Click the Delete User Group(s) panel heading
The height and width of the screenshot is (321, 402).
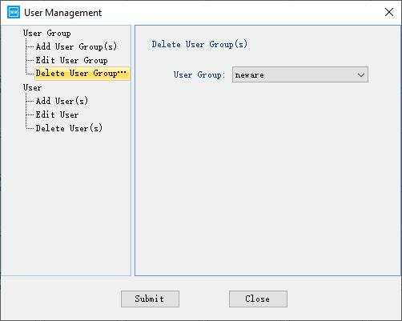[199, 44]
